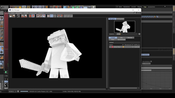Toggle the Y axis lock
Image resolution: width=175 pixels, height=98 pixels.
click(38, 7)
